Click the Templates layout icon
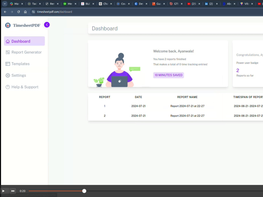The height and width of the screenshot is (197, 263). [x=8, y=64]
